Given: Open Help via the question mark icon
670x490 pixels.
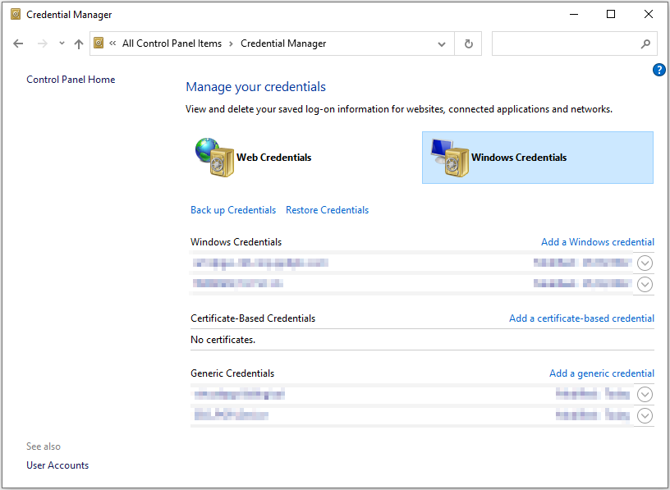Looking at the screenshot, I should (659, 70).
